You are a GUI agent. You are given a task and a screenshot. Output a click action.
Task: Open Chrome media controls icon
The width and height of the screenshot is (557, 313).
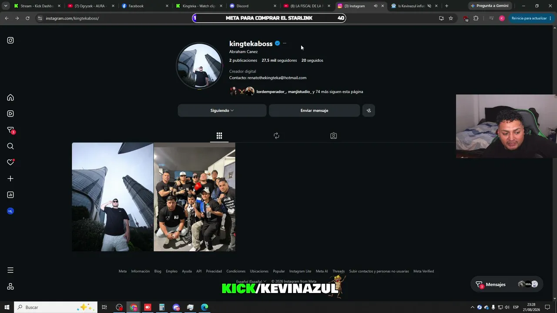(x=491, y=18)
